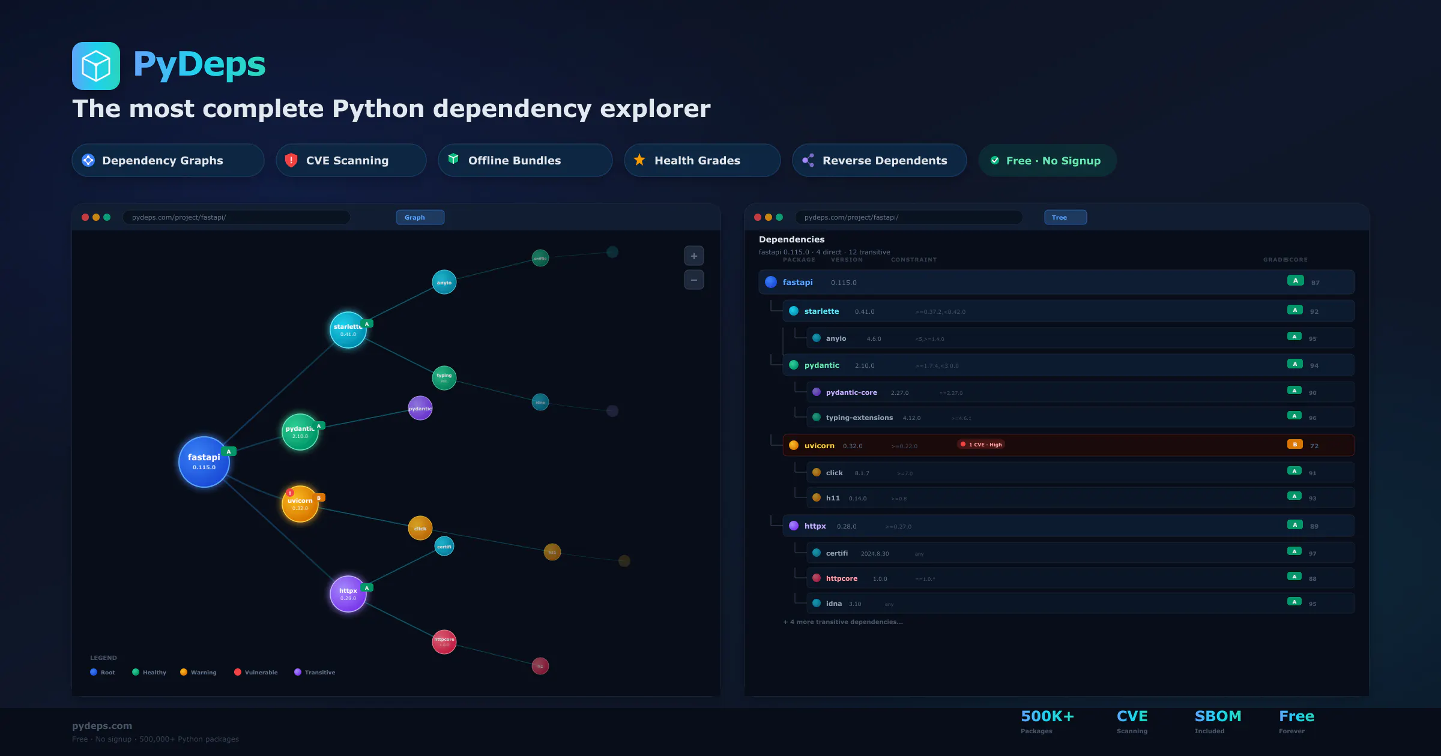
Task: Click the Healthy legend label
Action: [154, 673]
